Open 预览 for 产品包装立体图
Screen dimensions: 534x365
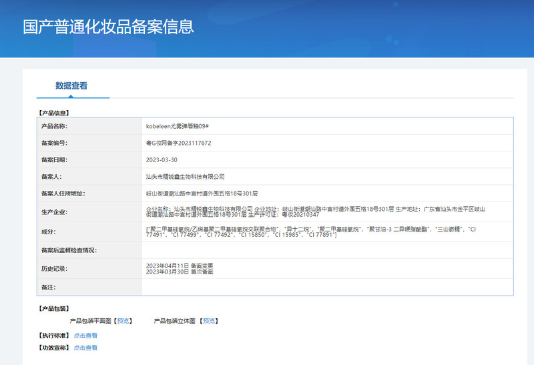click(x=209, y=321)
